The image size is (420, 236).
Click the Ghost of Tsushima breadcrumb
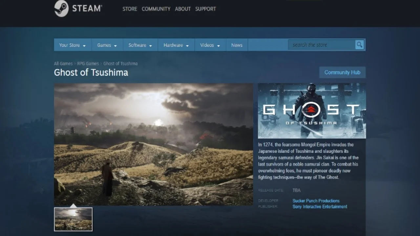coord(120,64)
